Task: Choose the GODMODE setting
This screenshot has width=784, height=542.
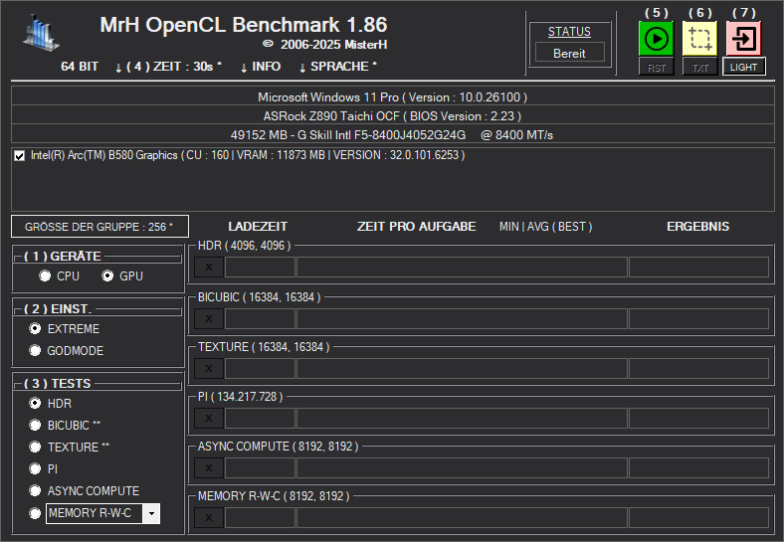Action: pos(35,350)
